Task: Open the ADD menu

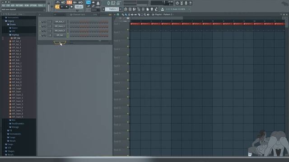Action: tap(13, 5)
